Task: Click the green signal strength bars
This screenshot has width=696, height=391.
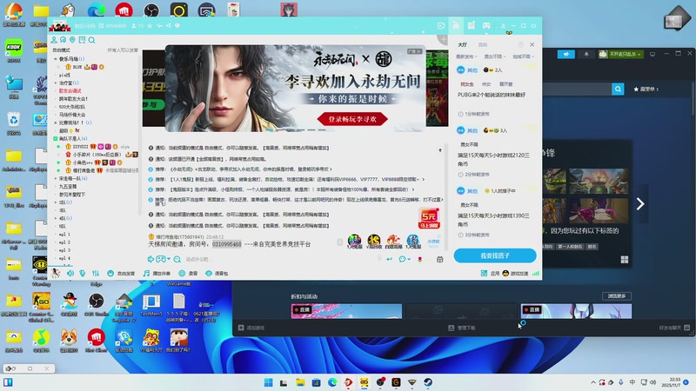Action: click(x=536, y=274)
